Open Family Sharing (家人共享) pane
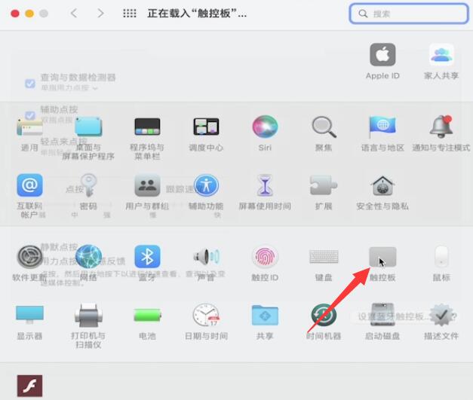Viewport: 473px width, 400px height. point(441,54)
